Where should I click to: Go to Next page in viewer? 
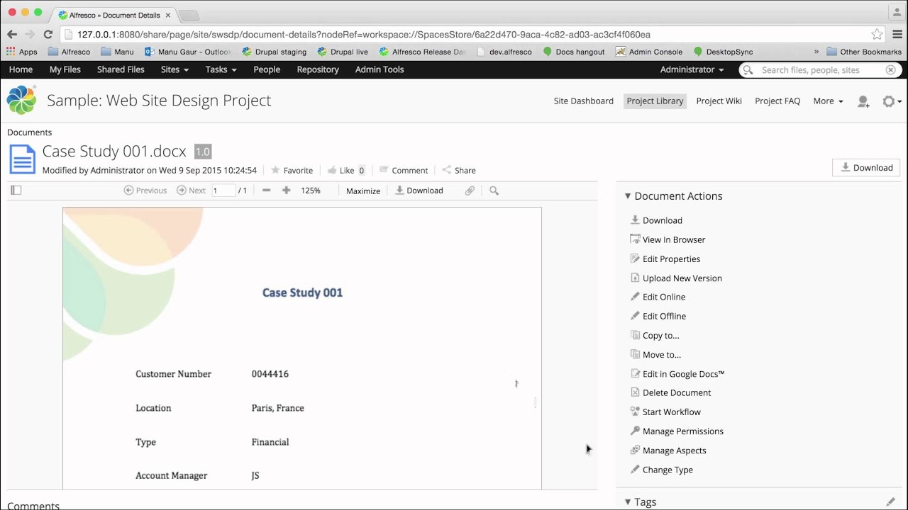coord(191,191)
